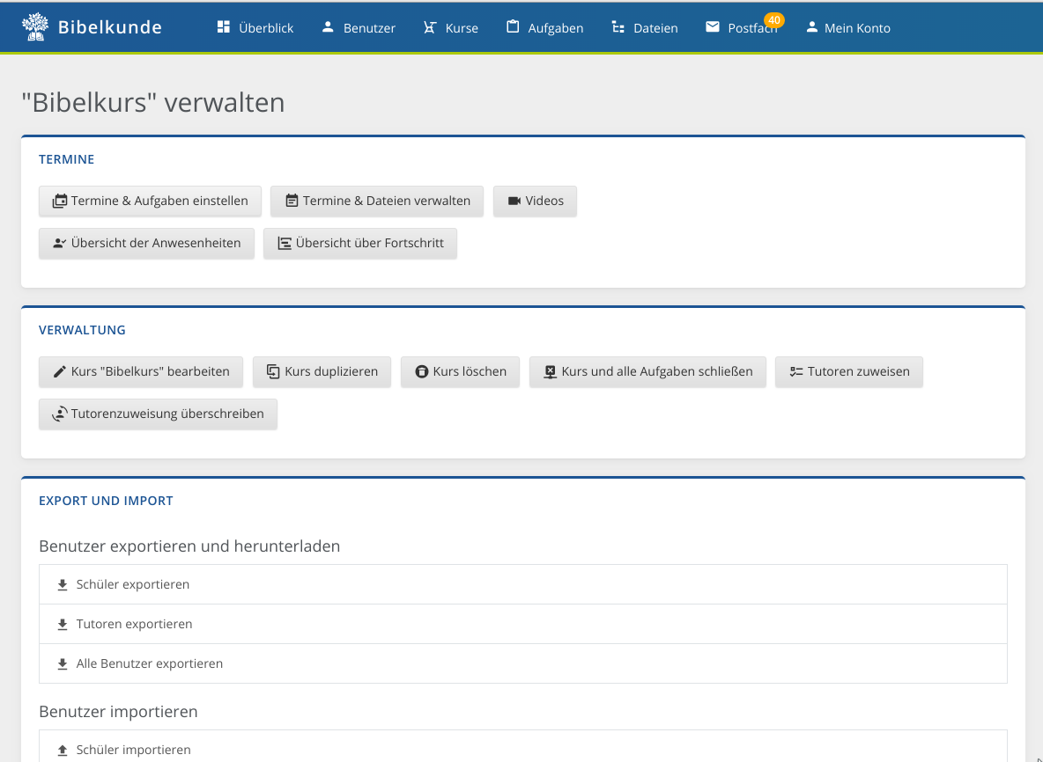
Task: Click Kurs "Bibelkurs" bearbeiten button
Action: (141, 372)
